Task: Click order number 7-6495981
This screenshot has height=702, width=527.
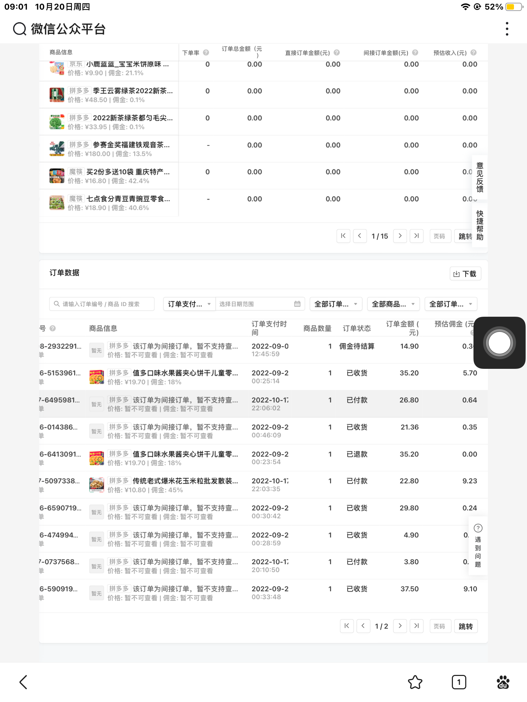Action: pyautogui.click(x=59, y=400)
